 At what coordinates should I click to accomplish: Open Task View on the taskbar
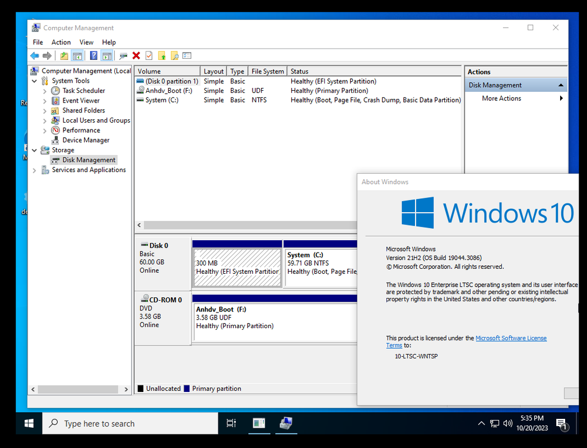231,423
